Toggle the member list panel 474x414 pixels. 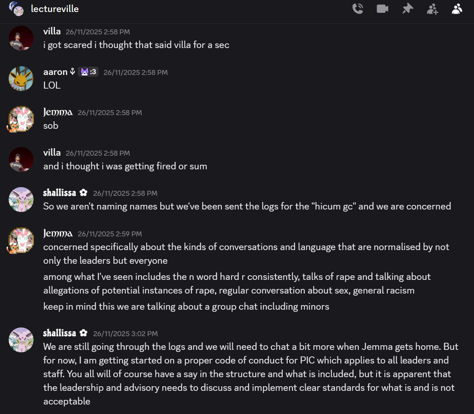(x=457, y=9)
